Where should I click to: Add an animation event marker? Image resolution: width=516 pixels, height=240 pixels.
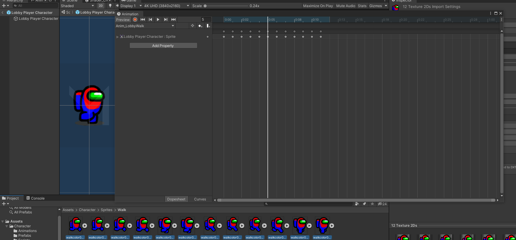tap(208, 26)
